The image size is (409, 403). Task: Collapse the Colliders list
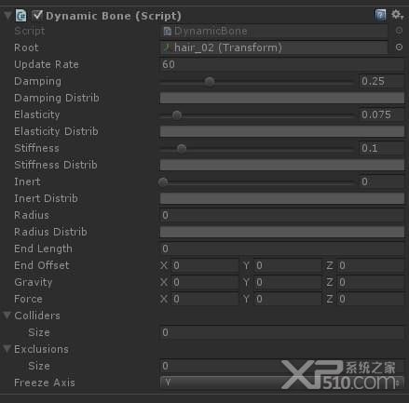(7, 316)
